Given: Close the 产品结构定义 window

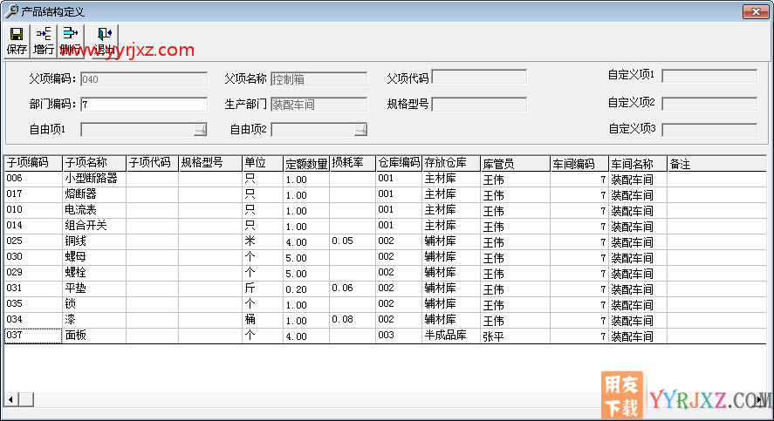Looking at the screenshot, I should pyautogui.click(x=754, y=11).
